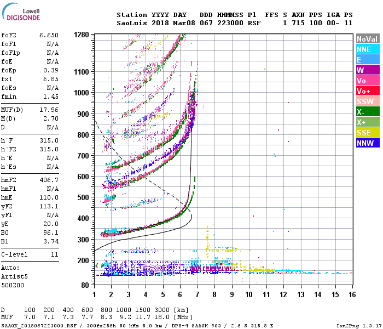
Task: Click the fxI value 6.85
Action: (x=51, y=79)
